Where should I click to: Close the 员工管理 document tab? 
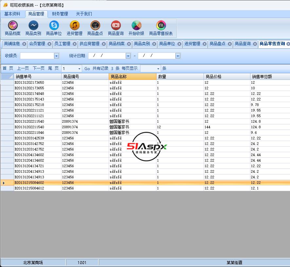pos(75,44)
